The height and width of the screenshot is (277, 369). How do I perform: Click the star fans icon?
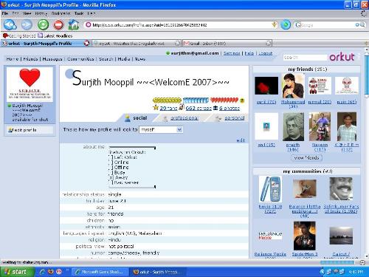[156, 108]
